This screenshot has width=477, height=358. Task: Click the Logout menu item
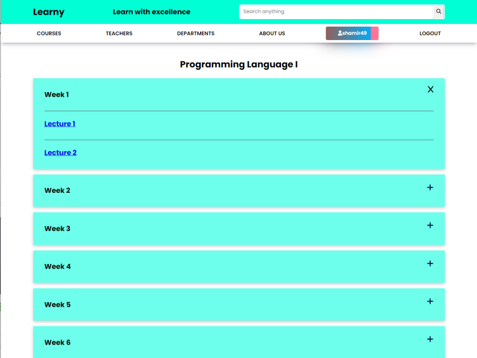(x=430, y=33)
